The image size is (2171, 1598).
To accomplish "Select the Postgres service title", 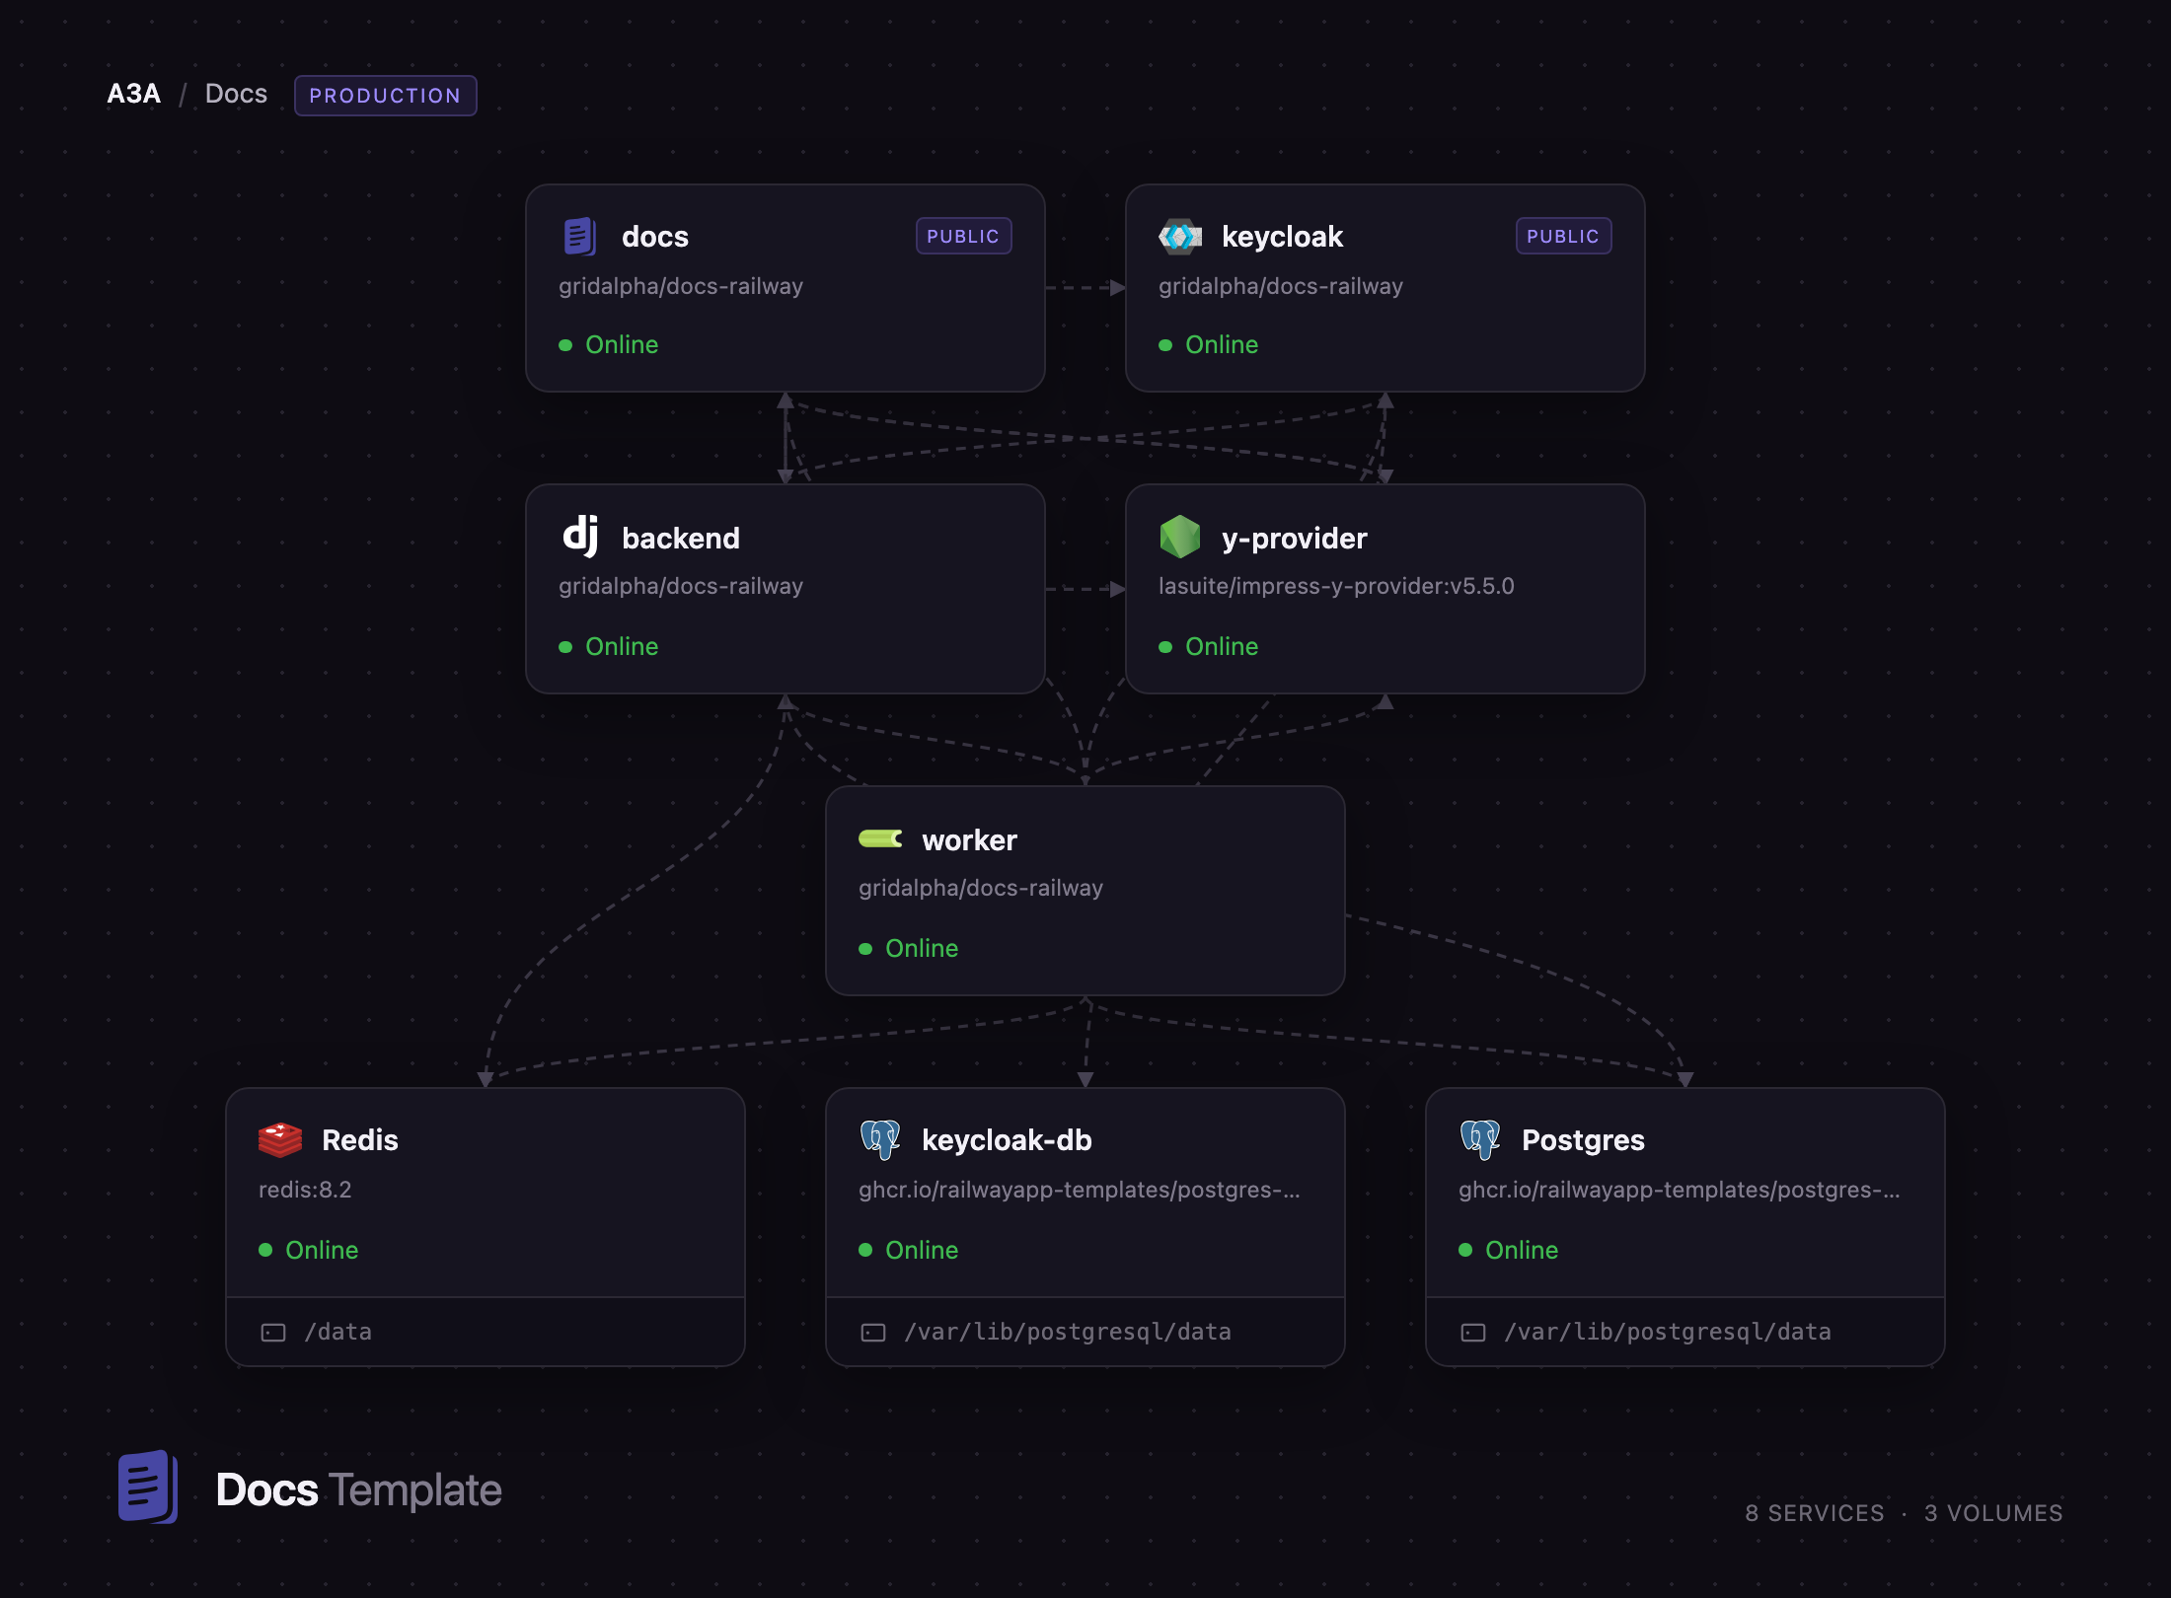I will pos(1583,1140).
